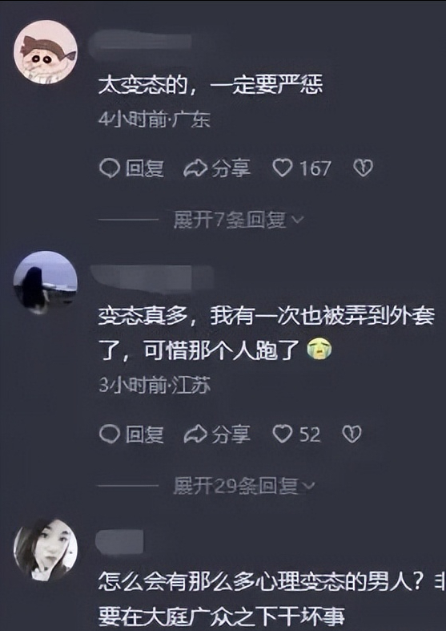Expand 展开7条回复 replies
The width and height of the screenshot is (446, 631).
click(239, 220)
